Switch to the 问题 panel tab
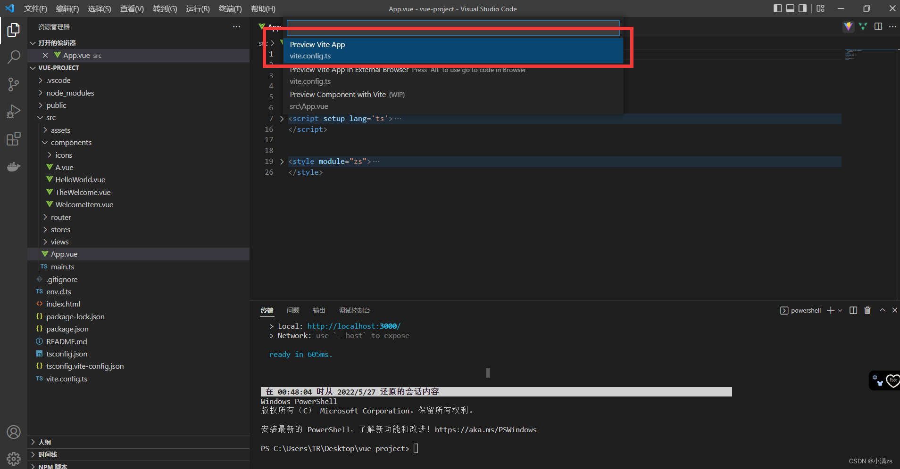Screen dimensions: 900x469 tap(293, 310)
